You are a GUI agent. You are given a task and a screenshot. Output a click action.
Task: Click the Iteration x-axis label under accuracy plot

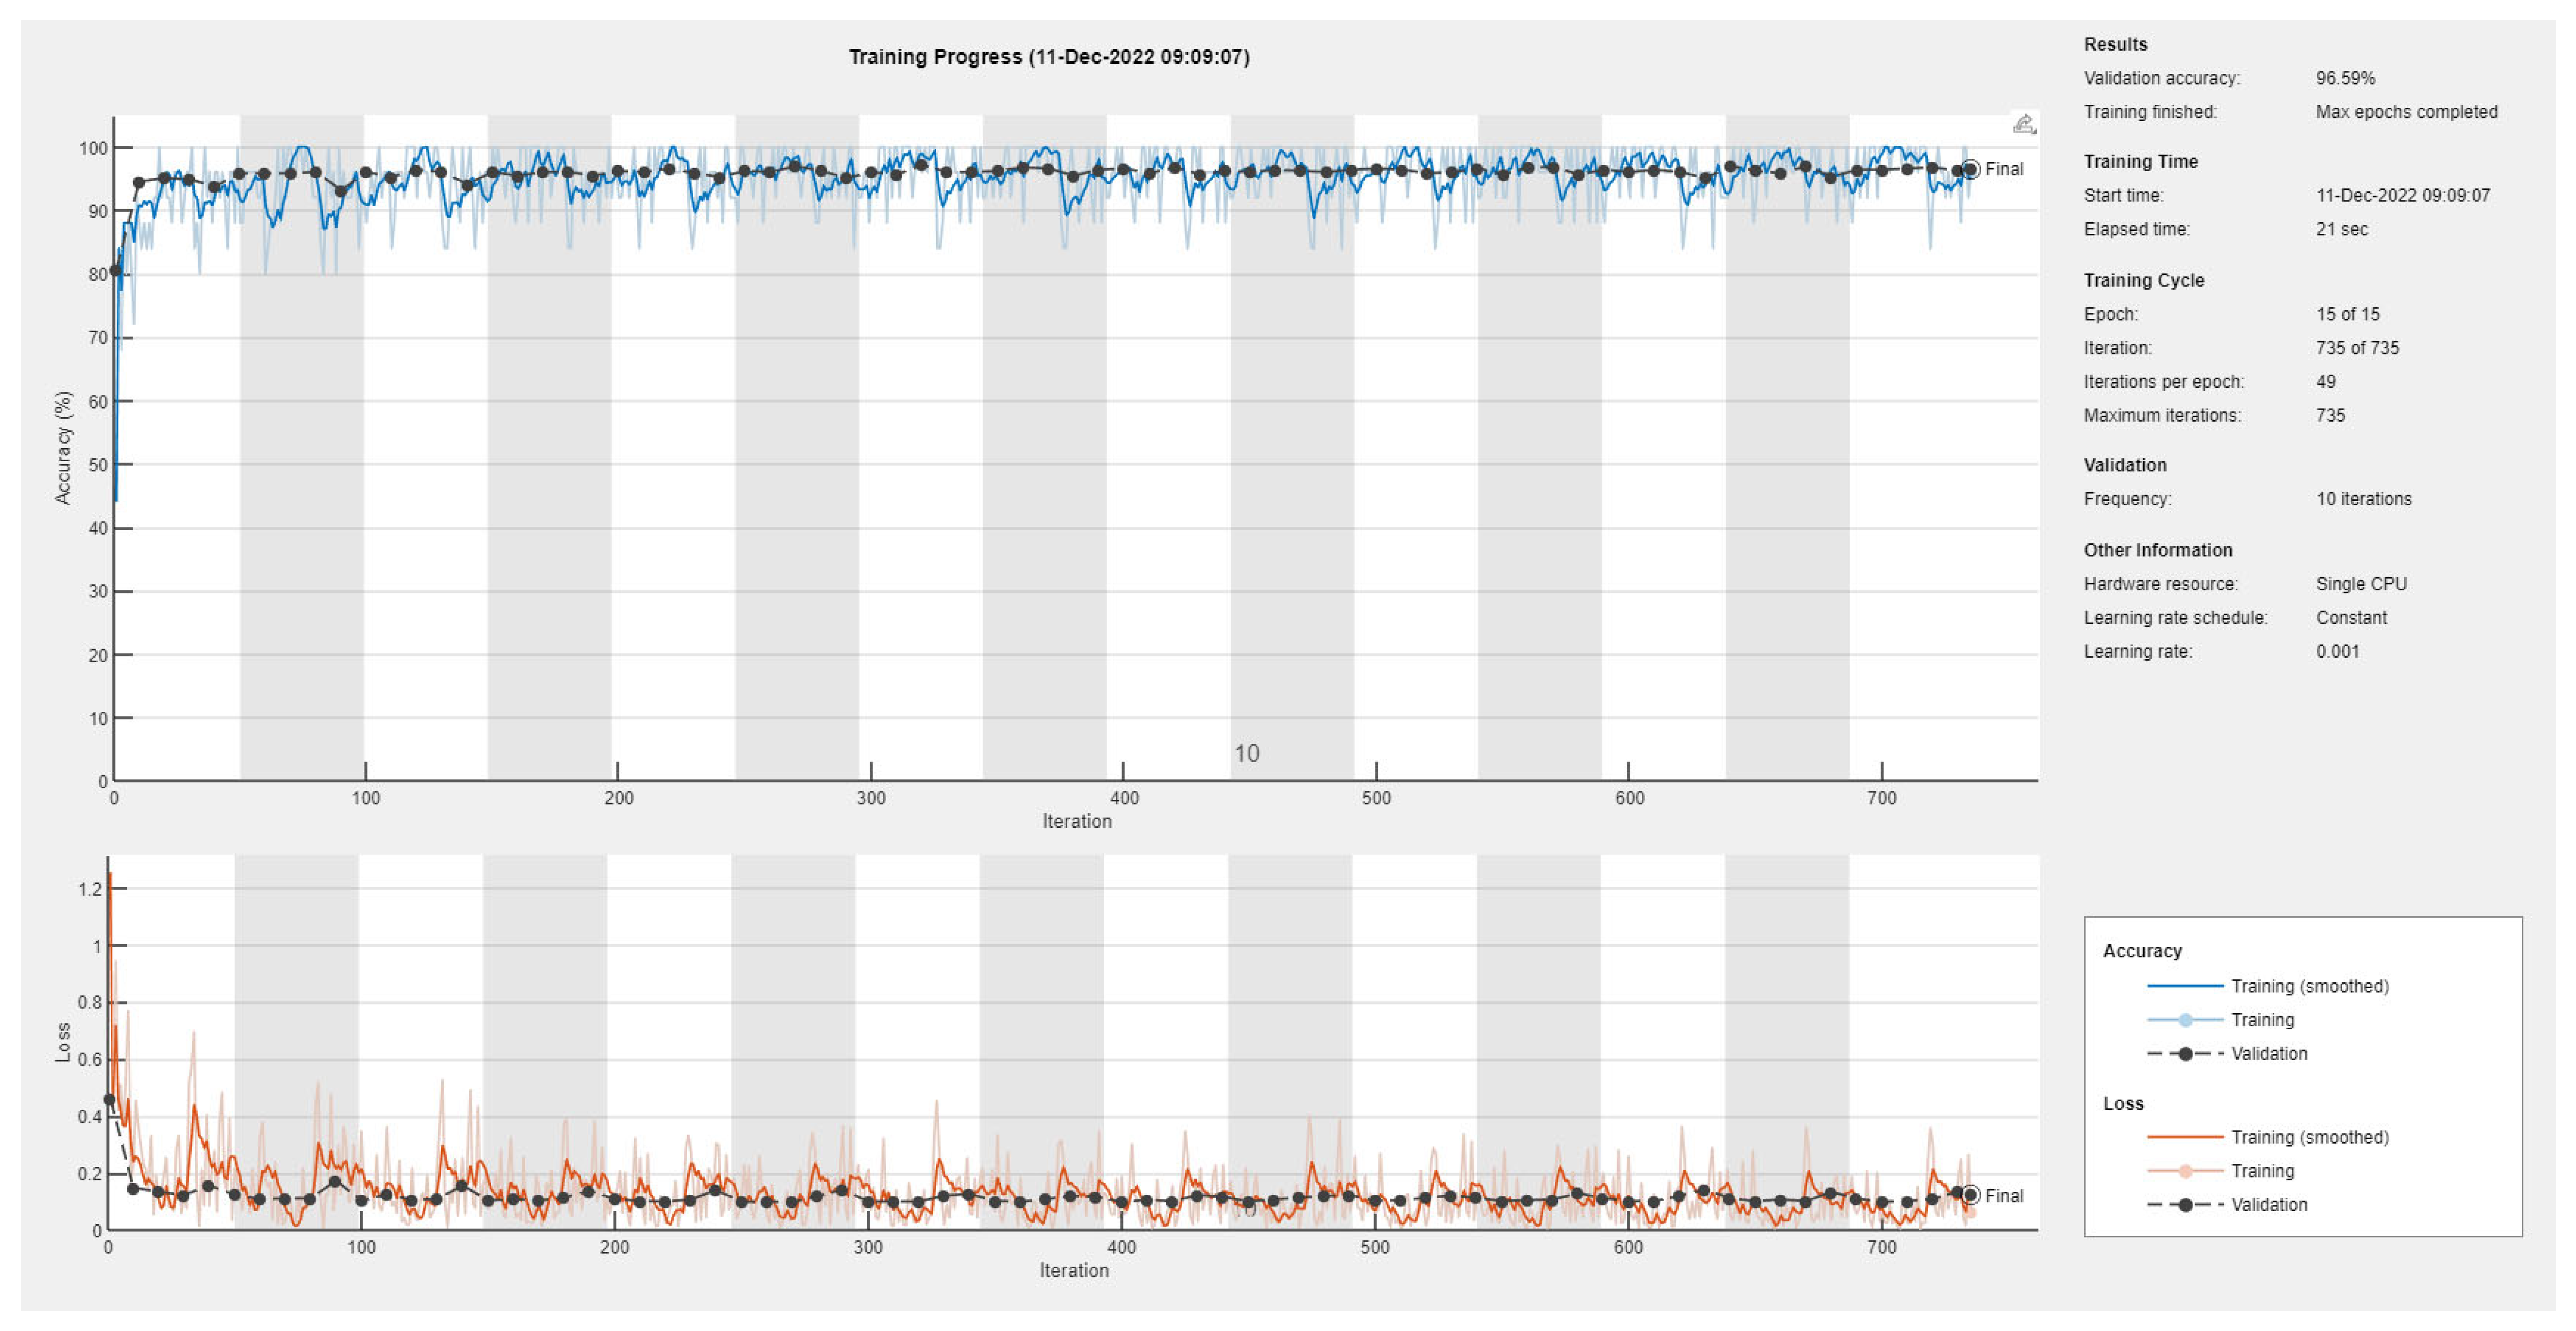click(1077, 821)
